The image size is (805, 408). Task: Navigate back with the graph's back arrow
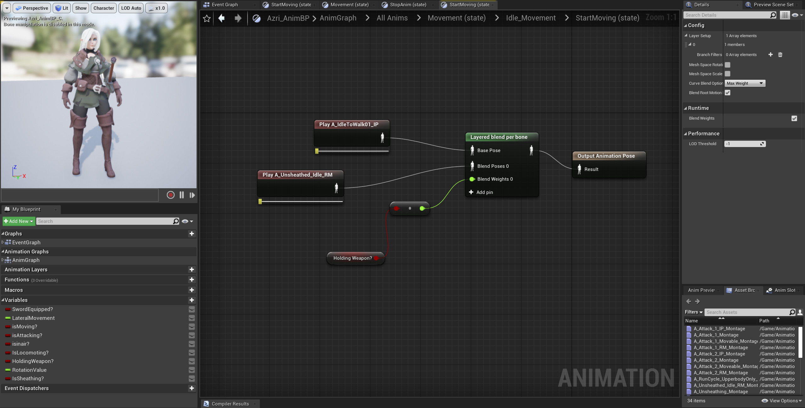coord(222,18)
